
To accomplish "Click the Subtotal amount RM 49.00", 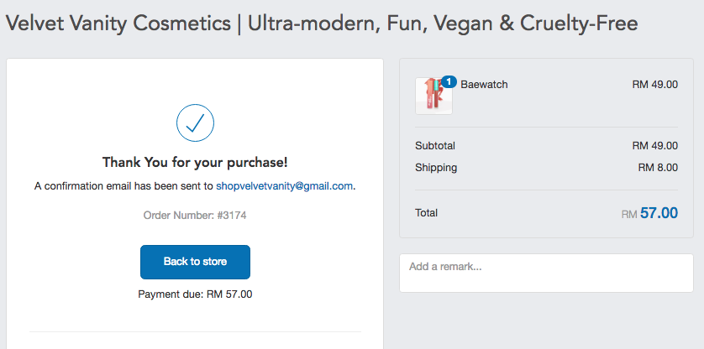I will (x=655, y=146).
